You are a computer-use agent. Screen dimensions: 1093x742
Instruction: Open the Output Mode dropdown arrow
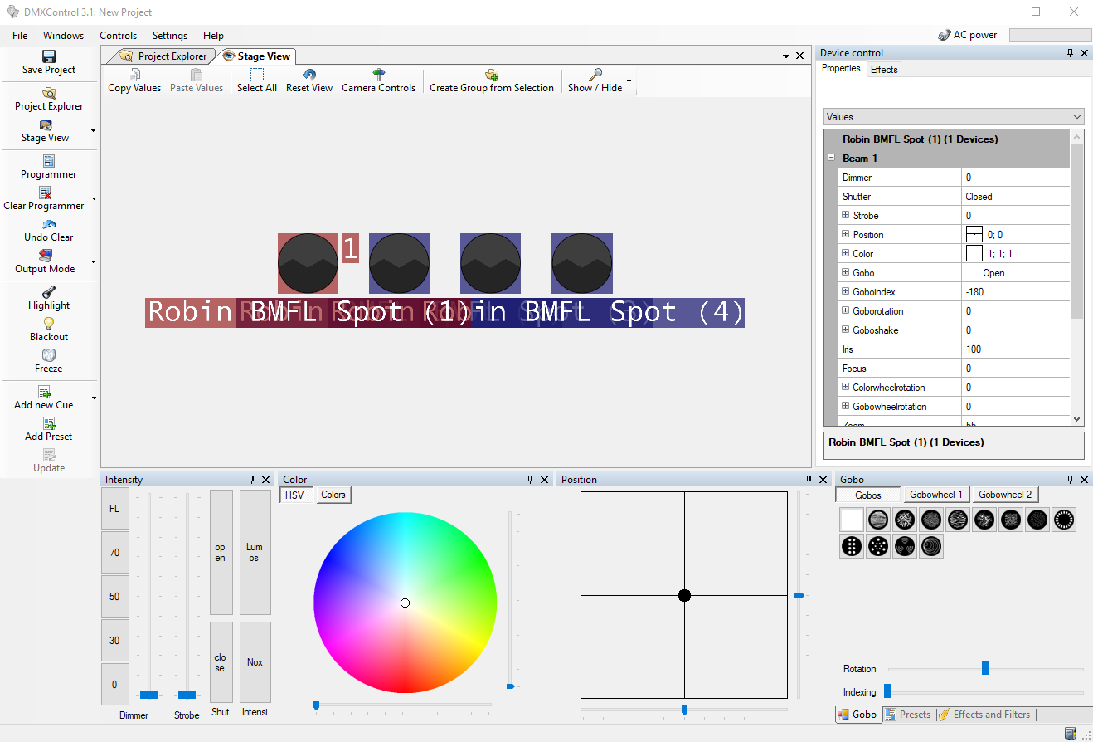click(x=93, y=261)
